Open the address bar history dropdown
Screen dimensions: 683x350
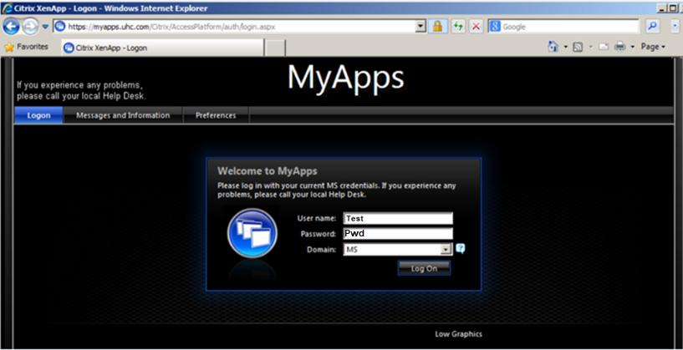[421, 27]
